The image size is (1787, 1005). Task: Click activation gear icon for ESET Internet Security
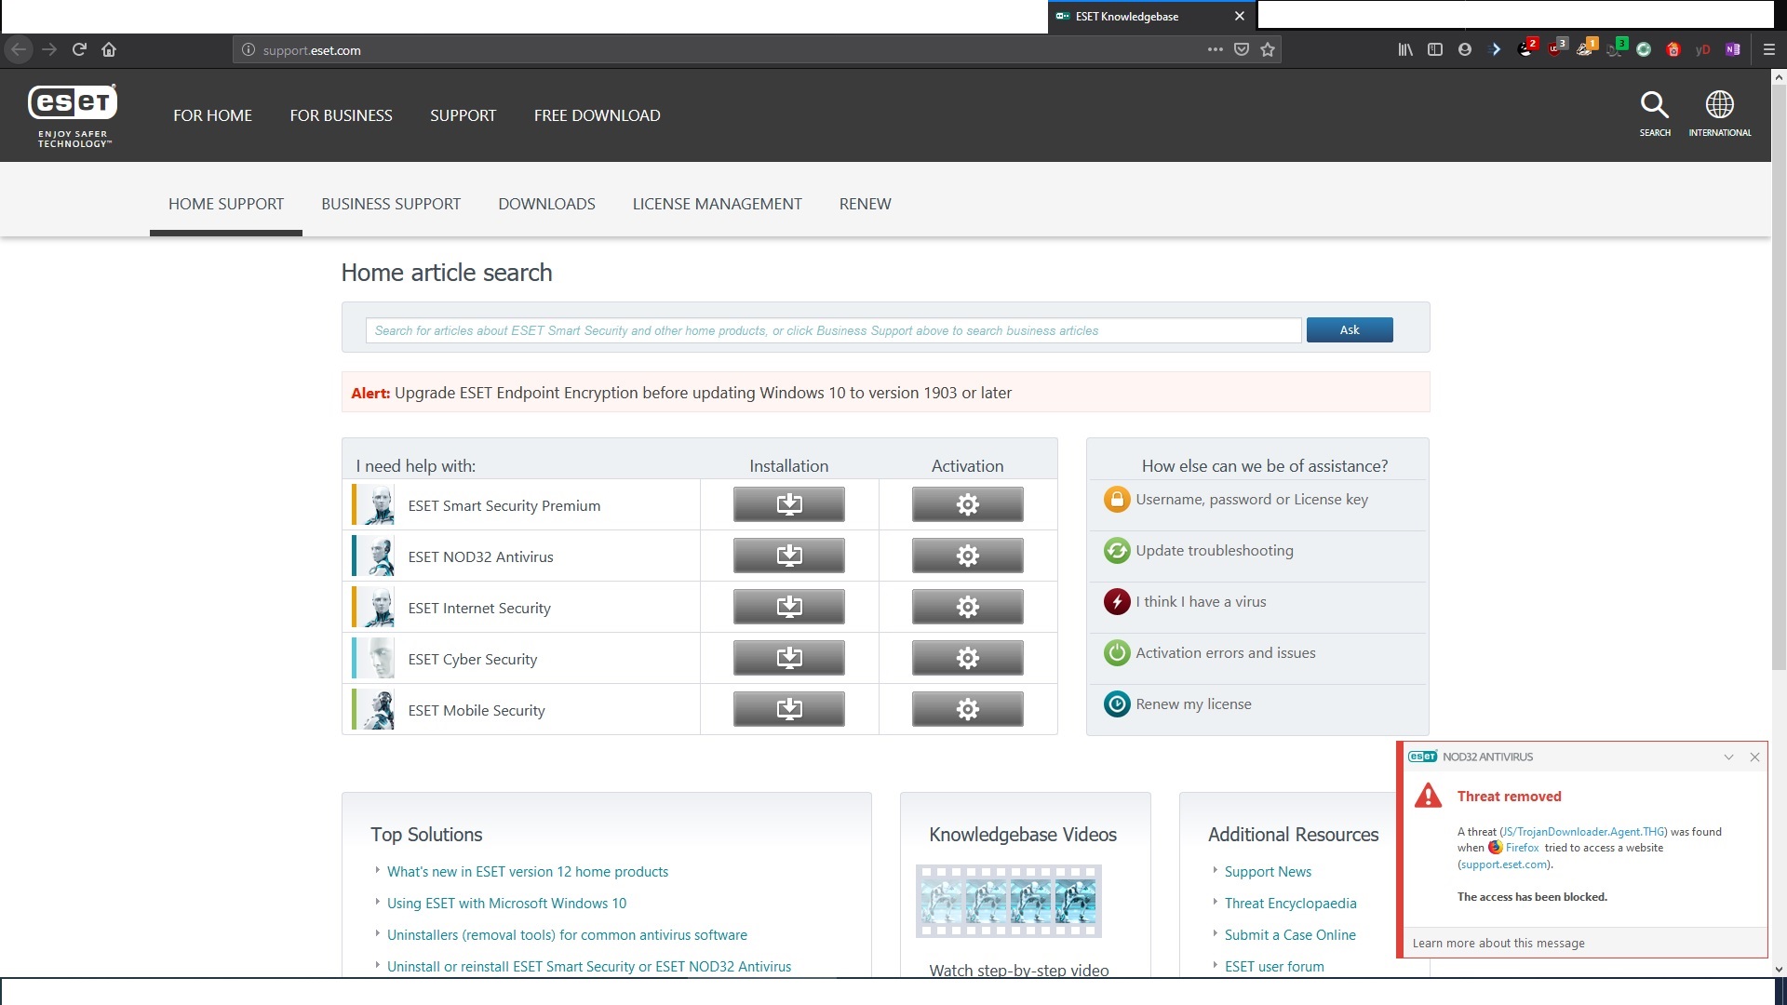967,608
